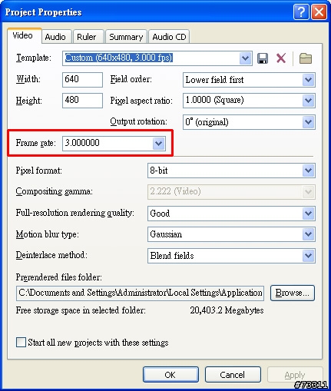Click the Cancel button
Viewport: 331px width, 391px height.
[233, 375]
